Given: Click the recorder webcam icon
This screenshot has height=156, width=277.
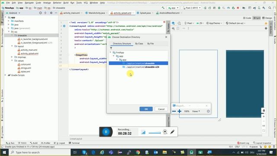Looking at the screenshot, I should tap(165, 132).
